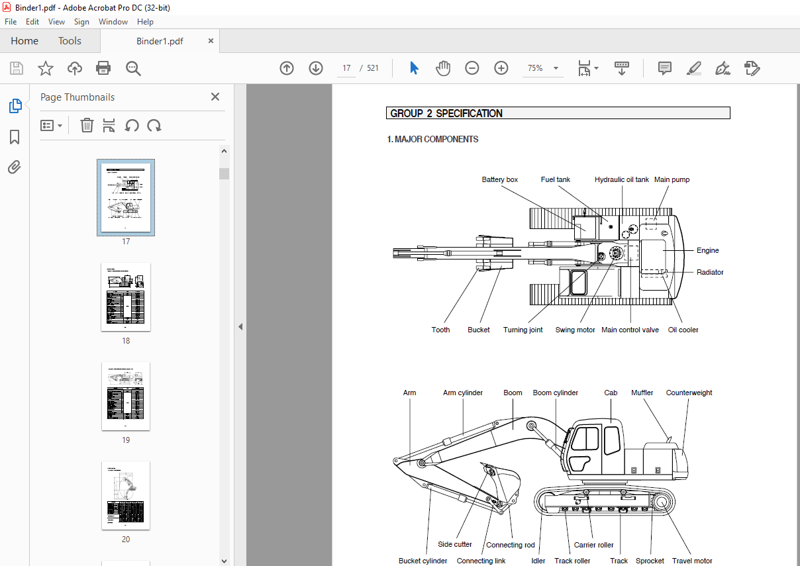Click the 'Counterweight' diagram label
Image resolution: width=800 pixels, height=566 pixels.
coord(689,393)
